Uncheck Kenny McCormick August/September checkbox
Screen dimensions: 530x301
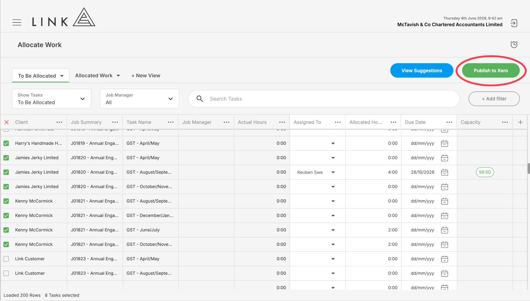(x=6, y=201)
